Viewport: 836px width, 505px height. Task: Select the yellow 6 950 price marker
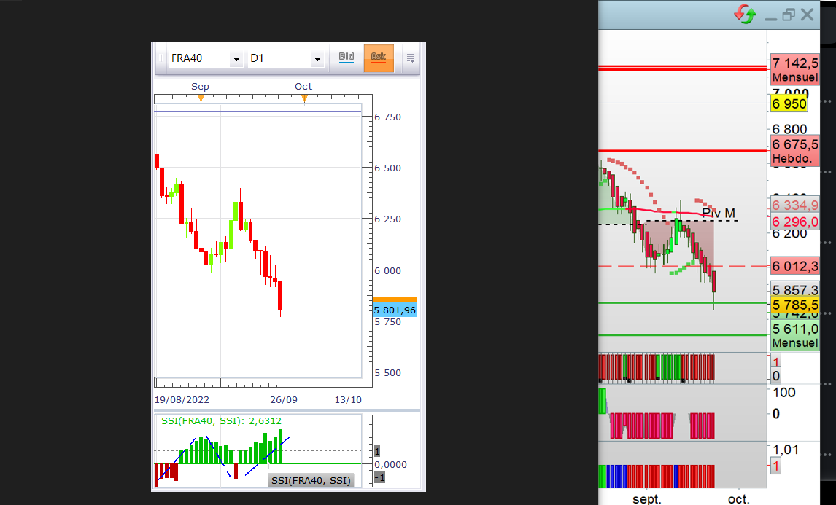789,103
